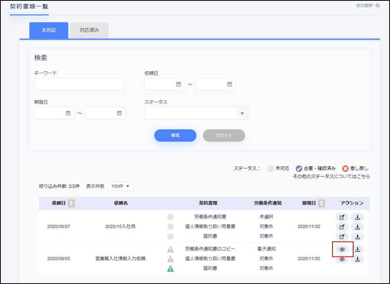Download 誓約書 in the 2020/10入社用 request
Screen dimensions: 390x284
click(357, 236)
